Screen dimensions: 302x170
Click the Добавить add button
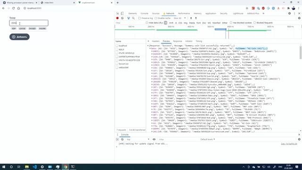click(19, 37)
